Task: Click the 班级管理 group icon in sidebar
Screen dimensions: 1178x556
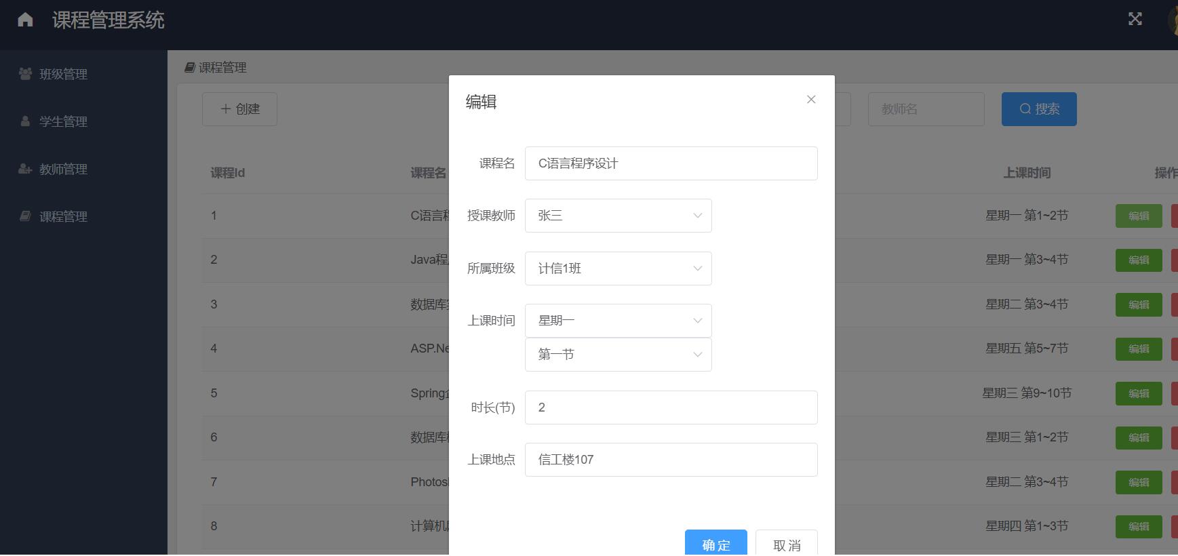Action: click(x=25, y=73)
